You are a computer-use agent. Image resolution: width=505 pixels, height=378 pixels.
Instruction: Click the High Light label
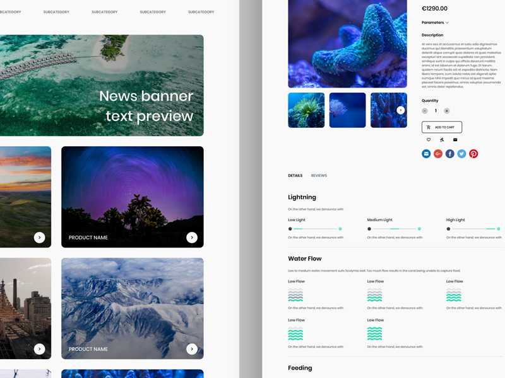pyautogui.click(x=455, y=220)
